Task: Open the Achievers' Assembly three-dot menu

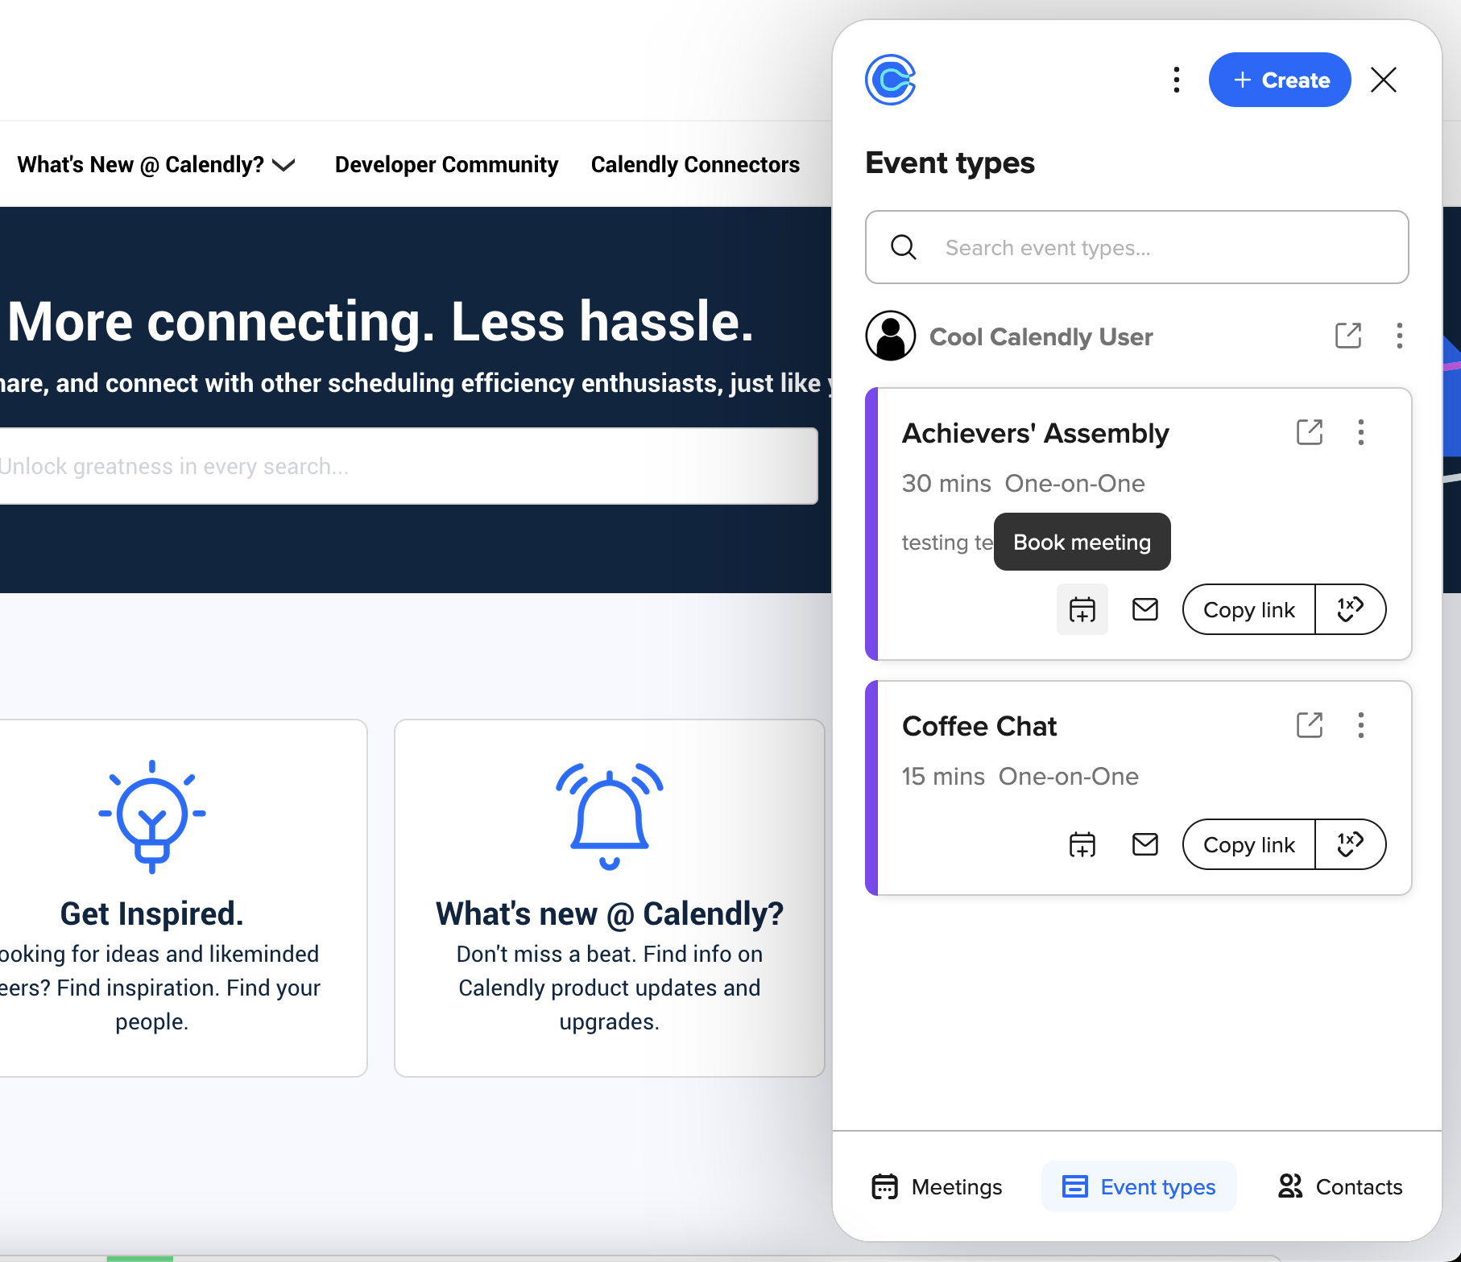Action: tap(1360, 432)
